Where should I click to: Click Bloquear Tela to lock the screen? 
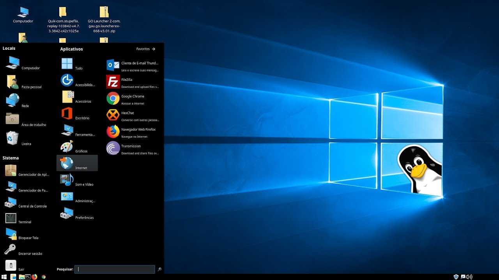[x=28, y=238]
